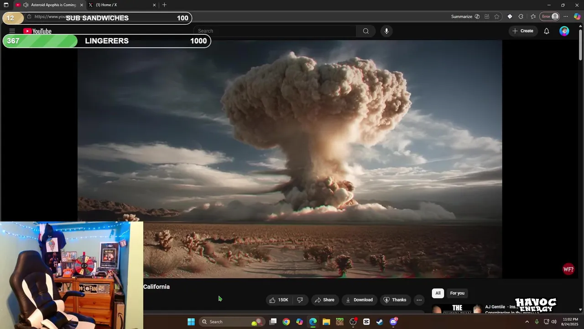The width and height of the screenshot is (584, 329).
Task: Select the For you filter chip
Action: coord(457,293)
